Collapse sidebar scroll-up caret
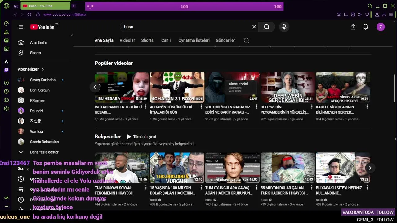 (x=72, y=35)
